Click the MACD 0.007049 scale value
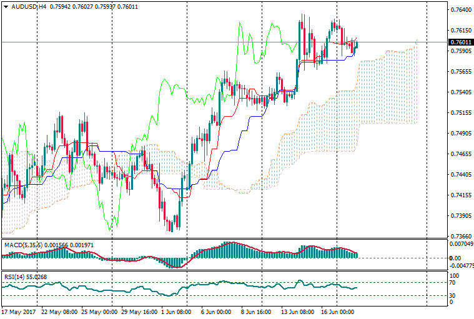 pos(461,245)
